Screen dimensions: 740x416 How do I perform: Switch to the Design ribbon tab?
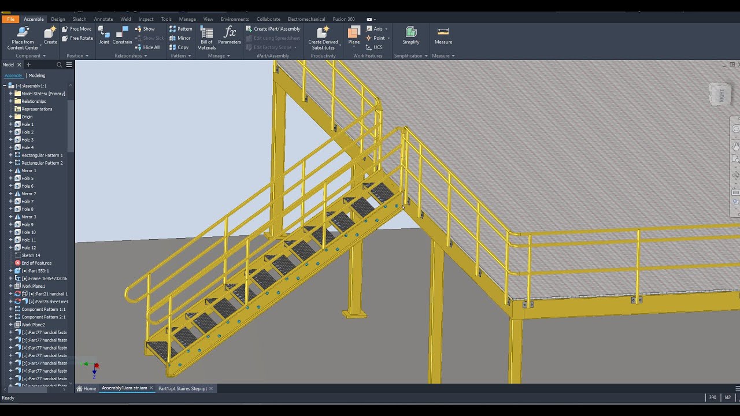coord(58,19)
